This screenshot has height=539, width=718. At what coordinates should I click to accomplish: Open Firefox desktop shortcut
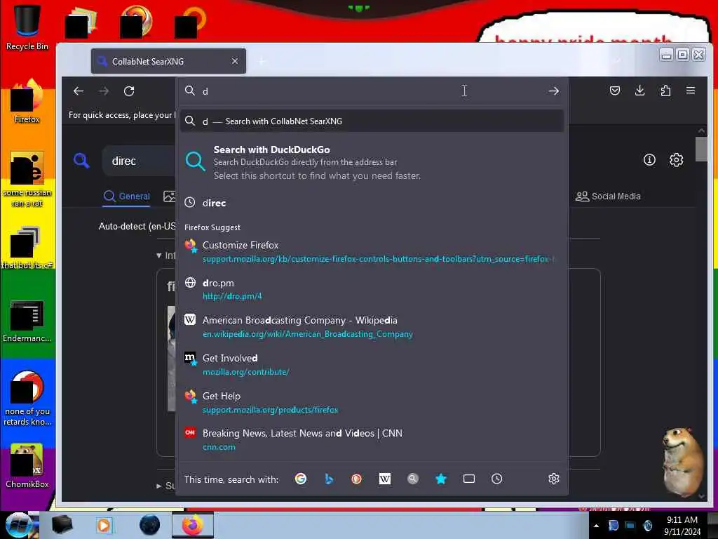click(27, 101)
